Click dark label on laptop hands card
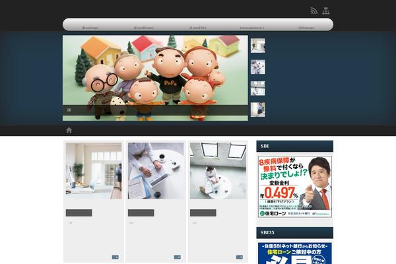 click(141, 213)
